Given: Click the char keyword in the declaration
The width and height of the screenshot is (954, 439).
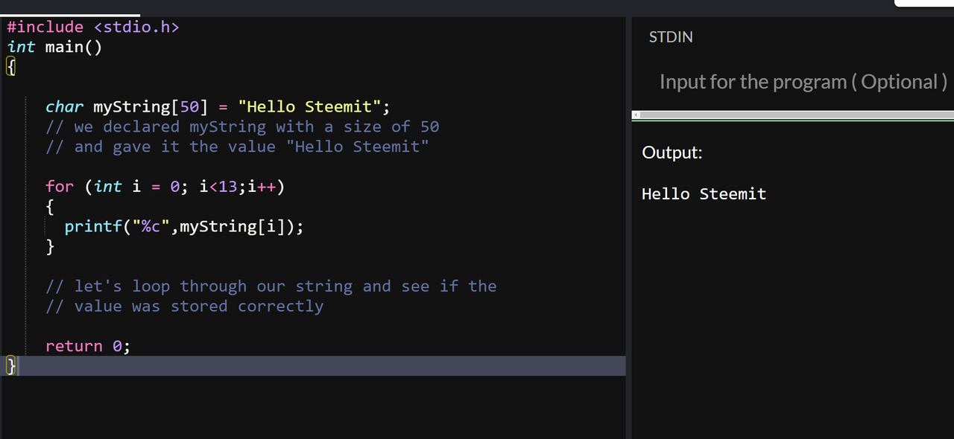Looking at the screenshot, I should pos(64,106).
